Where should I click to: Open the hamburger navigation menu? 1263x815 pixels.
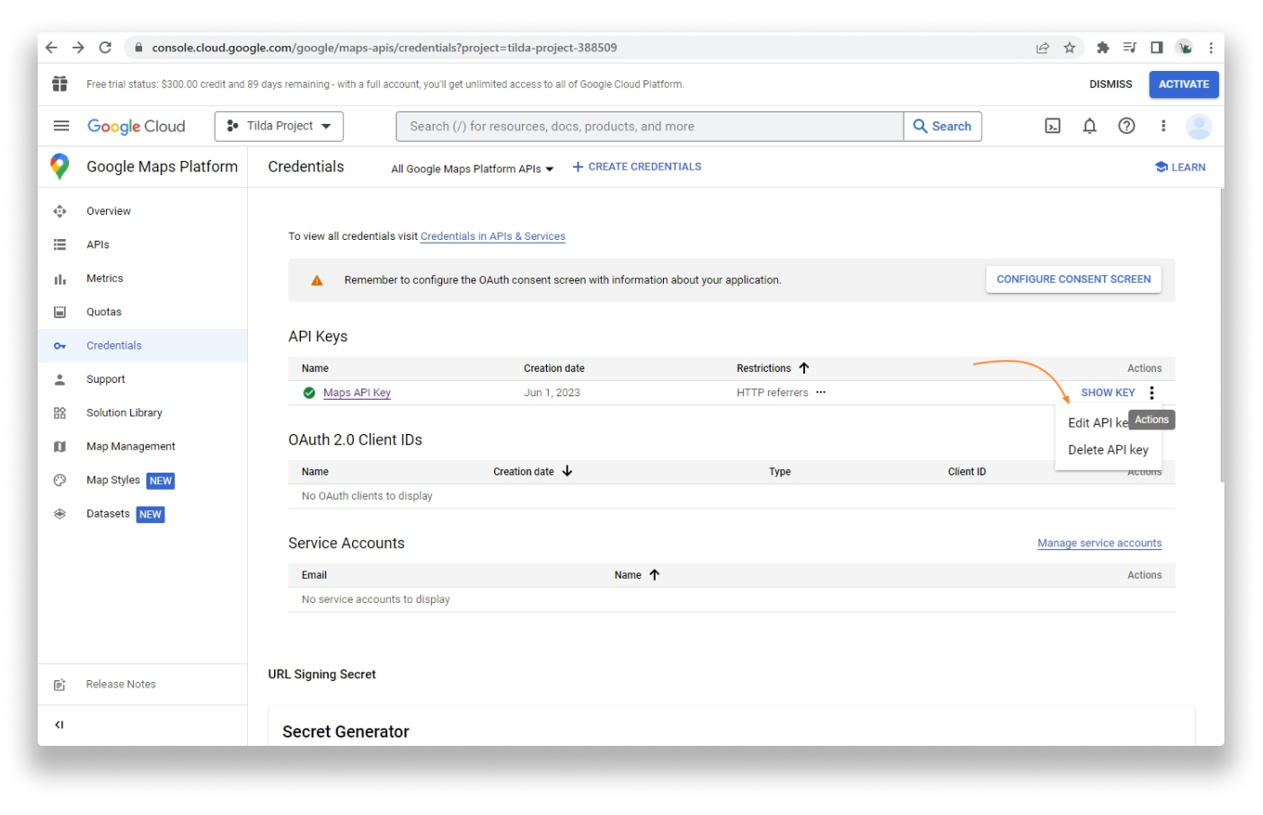[x=61, y=126]
